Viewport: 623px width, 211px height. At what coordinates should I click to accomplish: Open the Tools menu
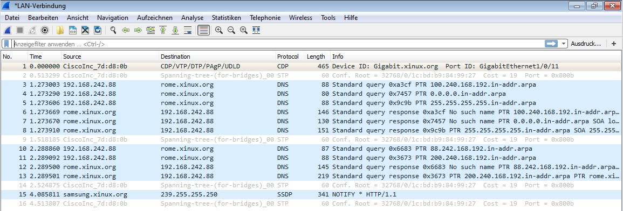click(328, 18)
